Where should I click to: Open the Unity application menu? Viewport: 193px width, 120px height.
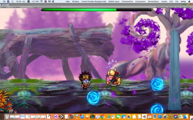(x=183, y=1)
